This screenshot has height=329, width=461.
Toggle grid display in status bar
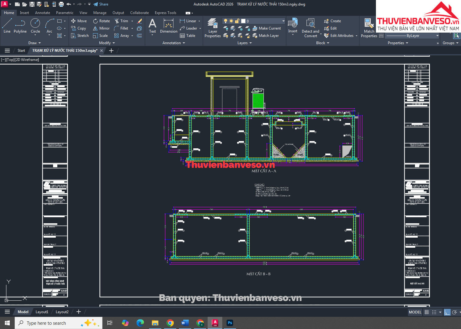pos(427,312)
